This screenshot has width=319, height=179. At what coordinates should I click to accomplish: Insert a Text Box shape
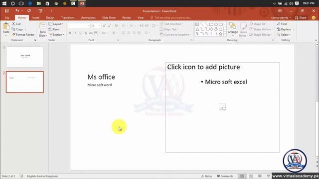click(197, 24)
